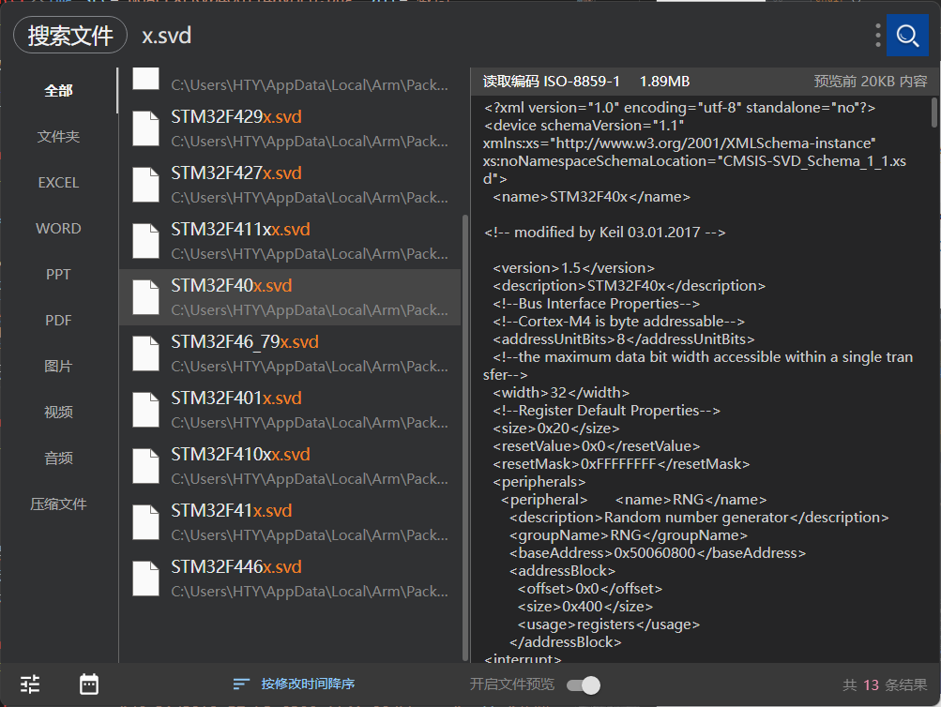
Task: Select the 图片 category in sidebar
Action: 57,365
